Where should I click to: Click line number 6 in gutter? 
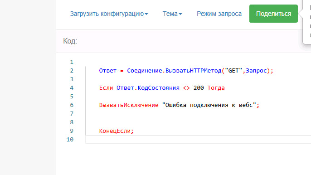click(72, 105)
